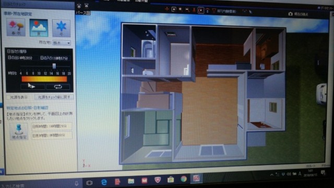Click the red walk-through icon

[194, 10]
